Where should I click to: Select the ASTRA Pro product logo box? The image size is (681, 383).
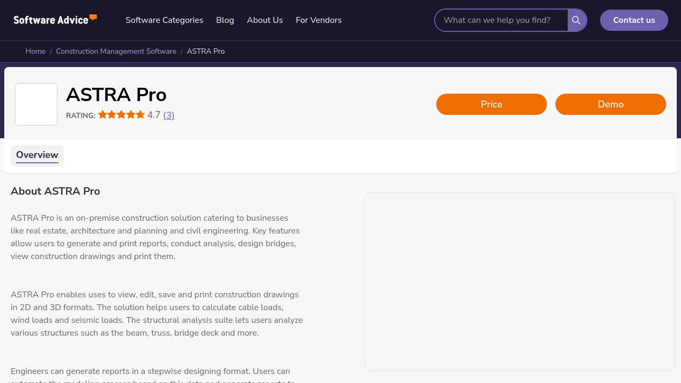tap(36, 104)
